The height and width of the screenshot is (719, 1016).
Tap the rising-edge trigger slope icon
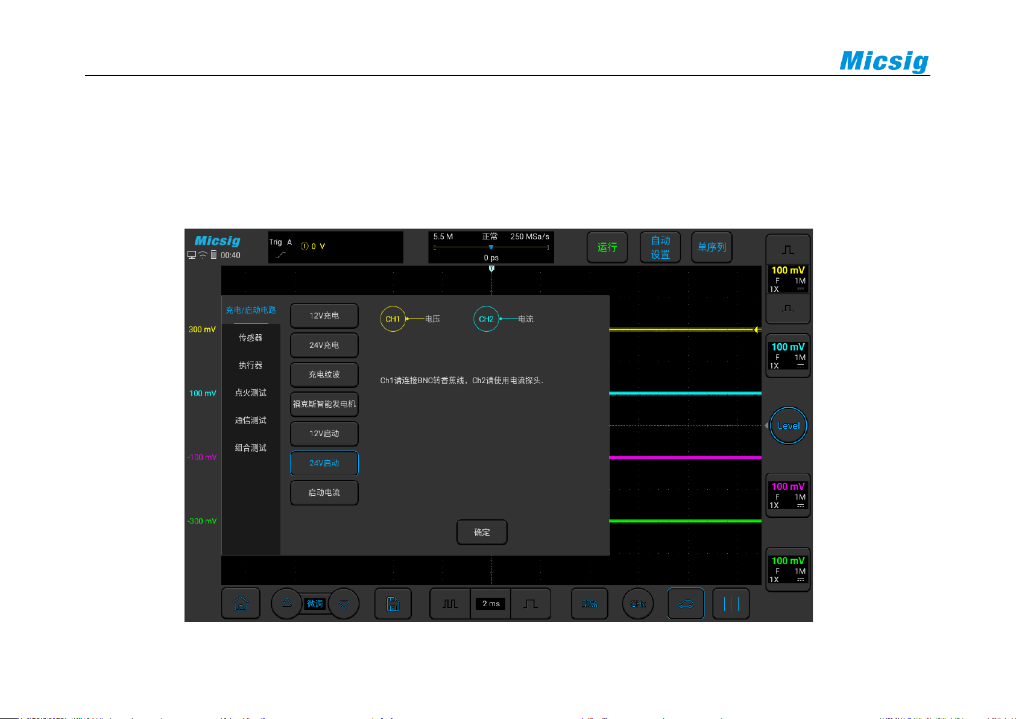pyautogui.click(x=280, y=255)
